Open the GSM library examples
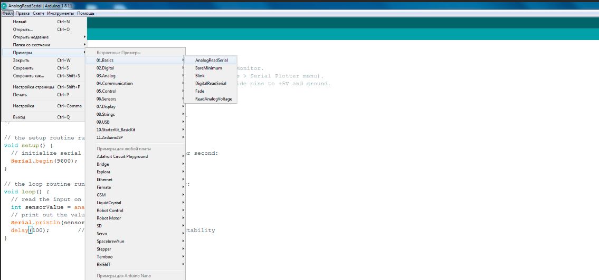 point(135,195)
